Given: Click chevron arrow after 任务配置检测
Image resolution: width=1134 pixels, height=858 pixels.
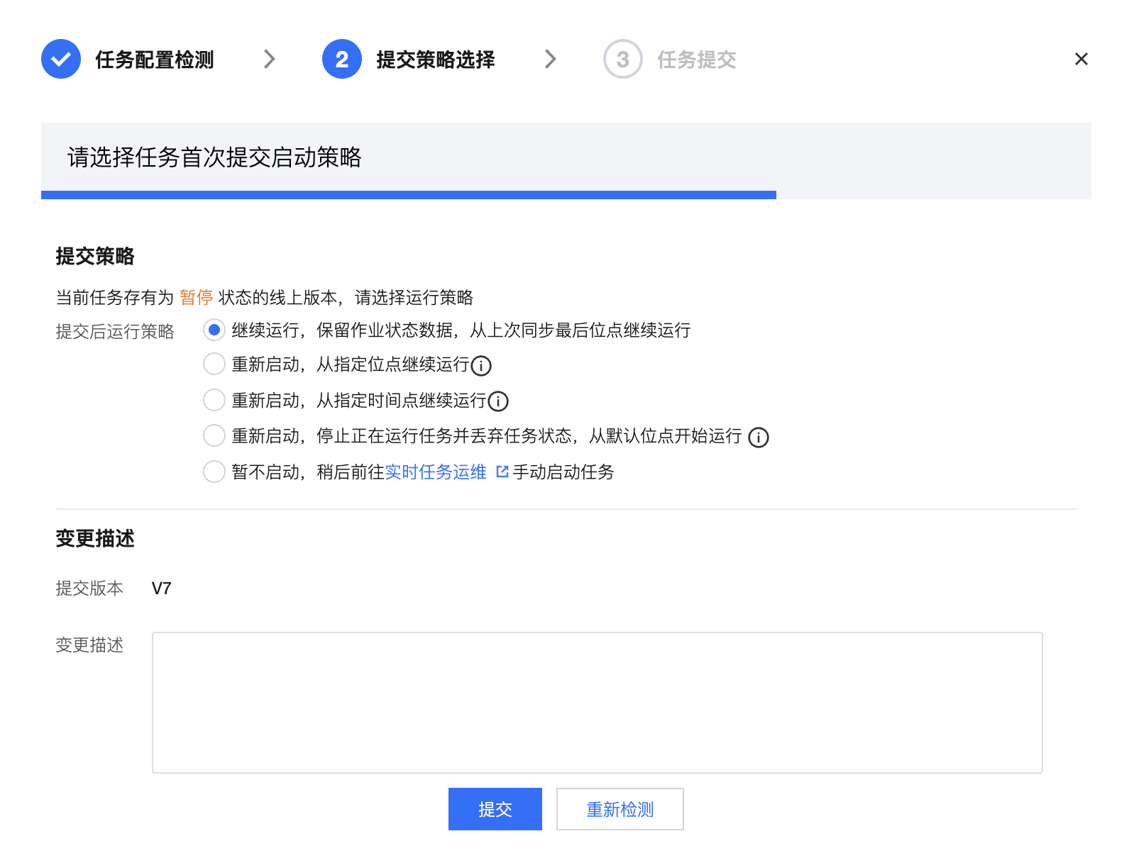Looking at the screenshot, I should (269, 59).
